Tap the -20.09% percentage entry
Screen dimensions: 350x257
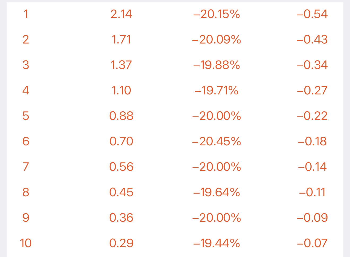(217, 40)
